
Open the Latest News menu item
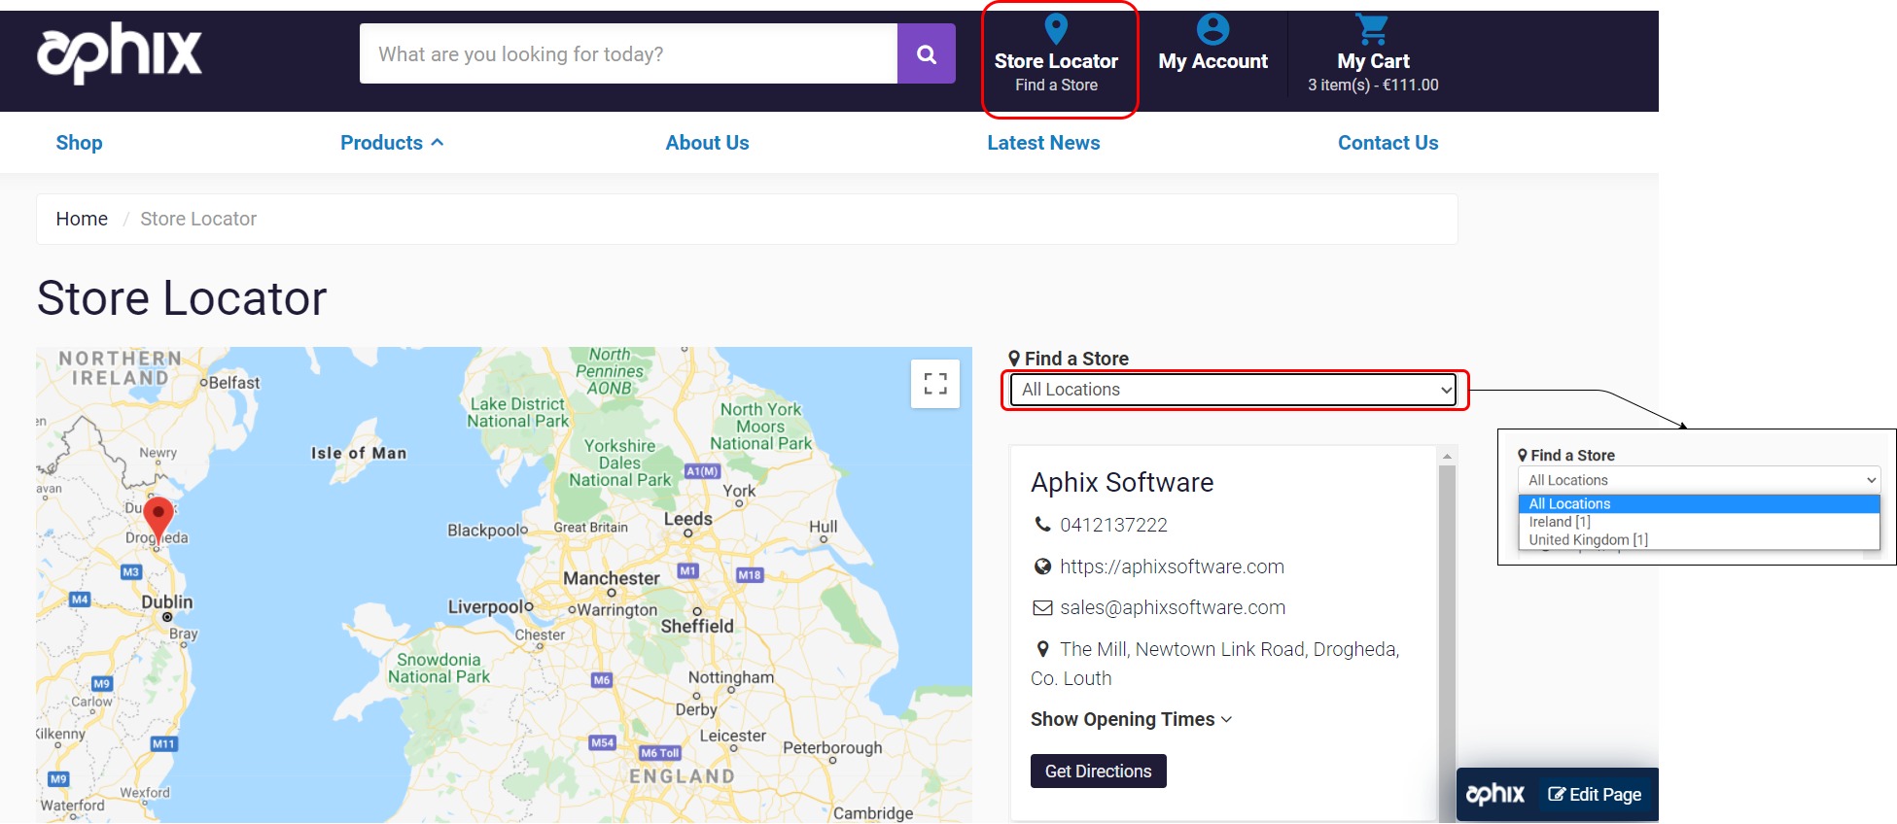tap(1043, 143)
